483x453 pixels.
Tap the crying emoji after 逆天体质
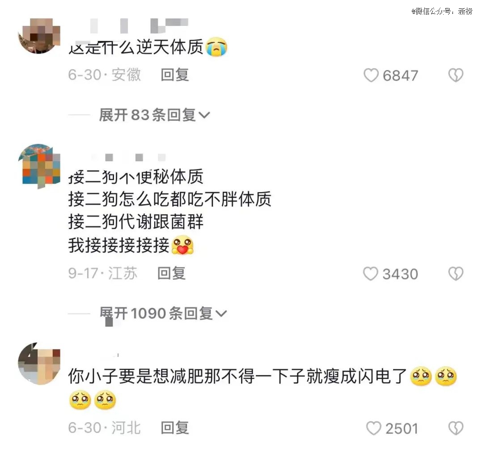tap(216, 47)
